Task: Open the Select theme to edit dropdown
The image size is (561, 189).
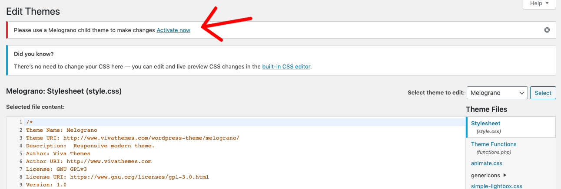Action: [x=497, y=93]
